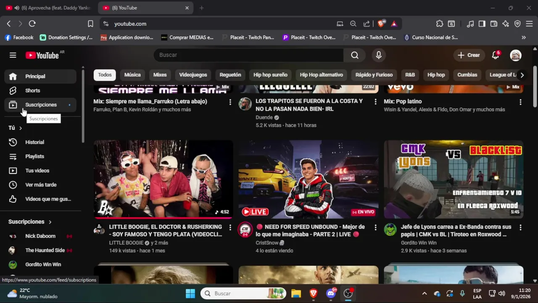Open Historial in the sidebar
This screenshot has width=538, height=303.
coord(40,142)
